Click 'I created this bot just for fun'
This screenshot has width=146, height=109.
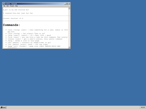[18, 13]
